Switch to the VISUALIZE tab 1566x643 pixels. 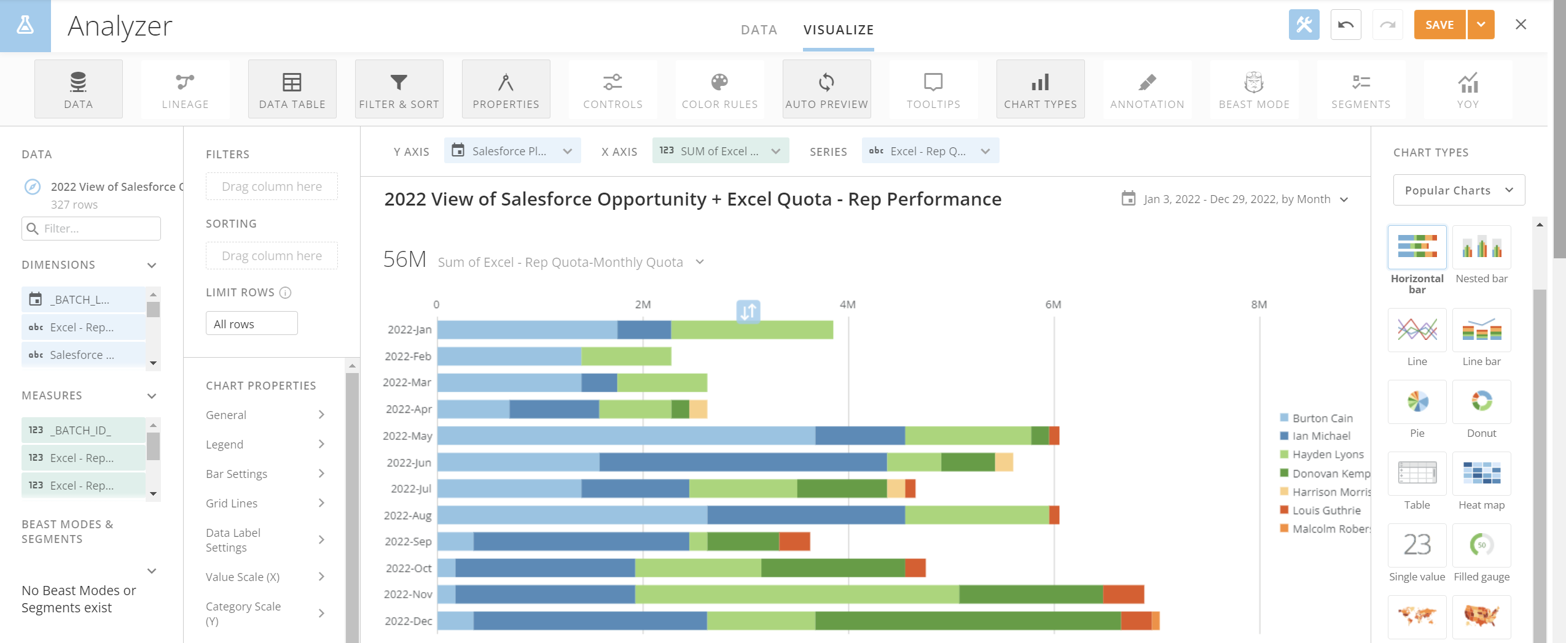point(839,29)
